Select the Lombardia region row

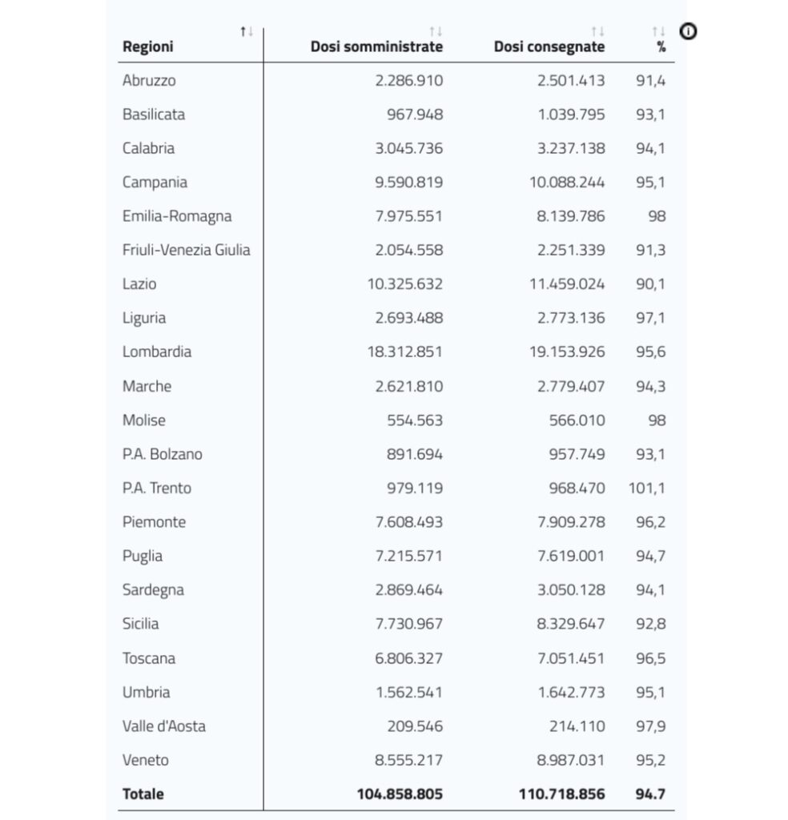(396, 352)
